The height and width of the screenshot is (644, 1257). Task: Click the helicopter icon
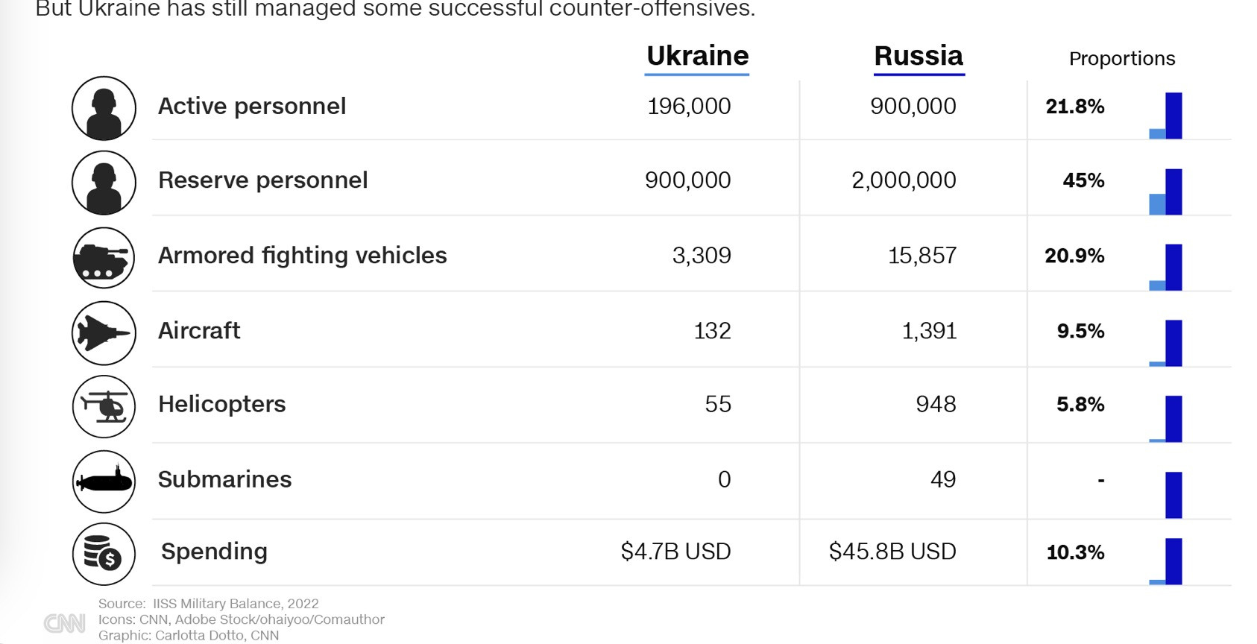104,407
